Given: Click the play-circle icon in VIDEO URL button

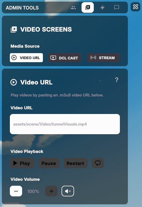Looking at the screenshot, I should [14, 58].
